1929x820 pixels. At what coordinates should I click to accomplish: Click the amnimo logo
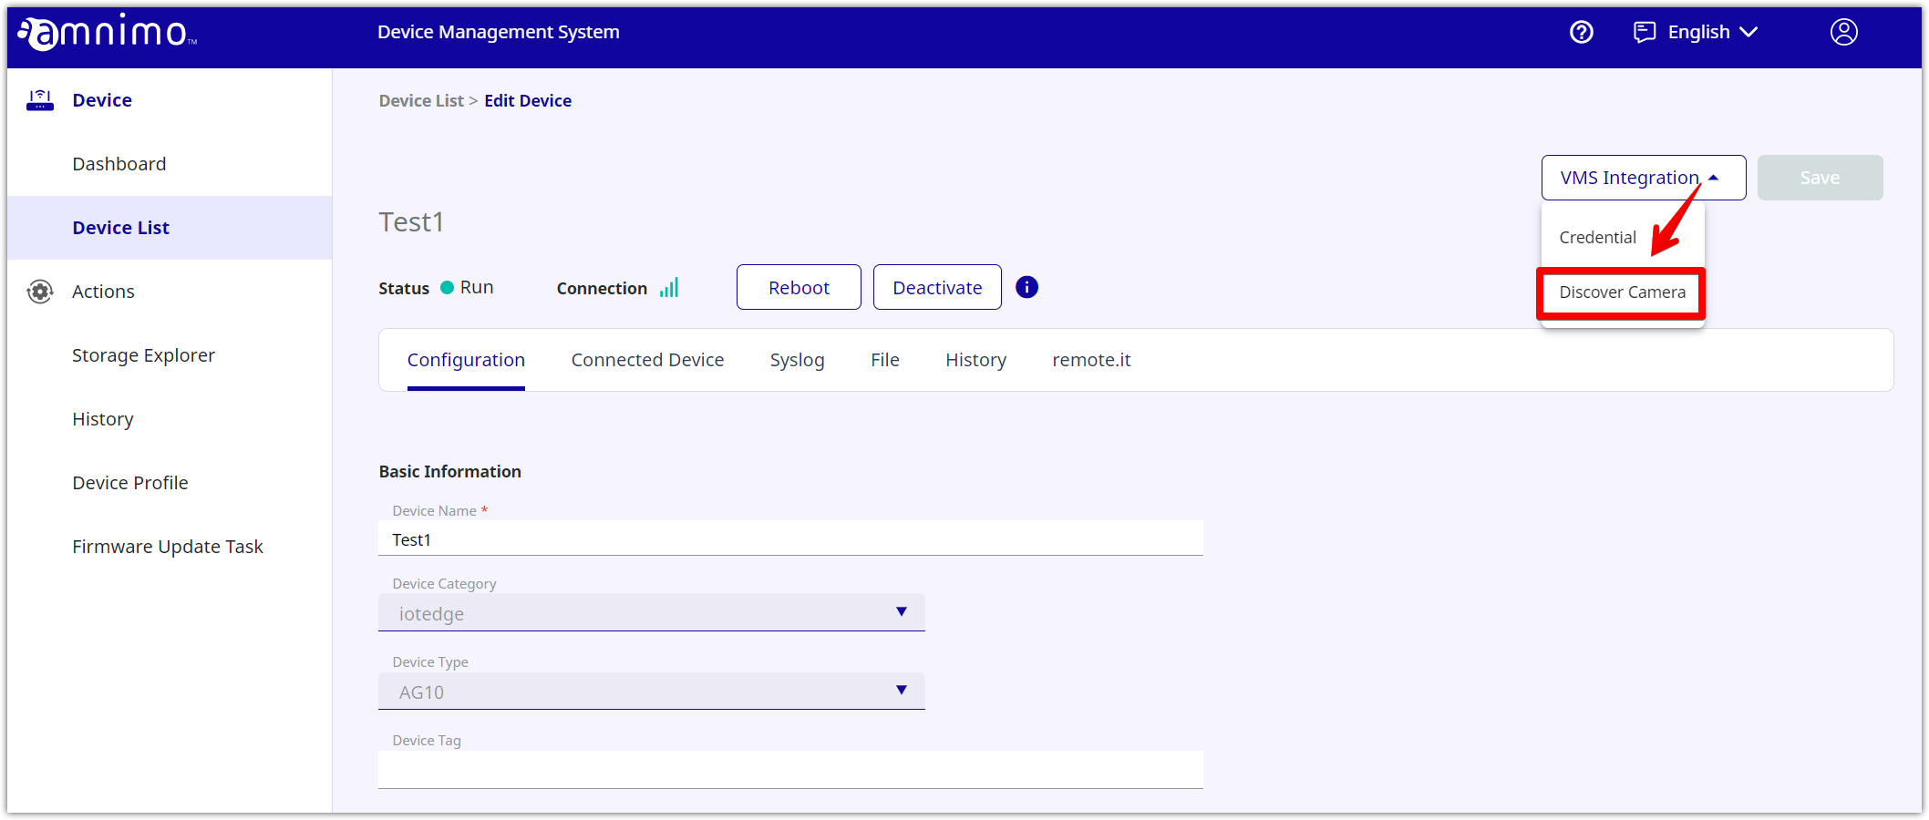point(107,33)
